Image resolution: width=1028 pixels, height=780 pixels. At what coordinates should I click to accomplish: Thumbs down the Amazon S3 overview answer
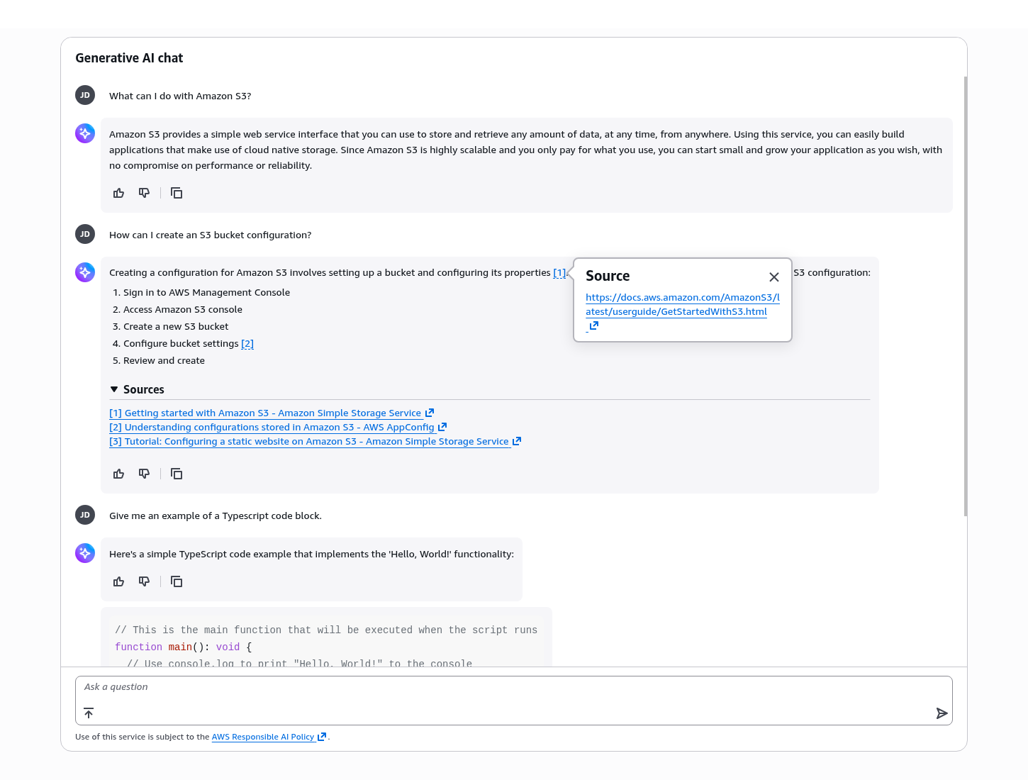click(x=145, y=193)
